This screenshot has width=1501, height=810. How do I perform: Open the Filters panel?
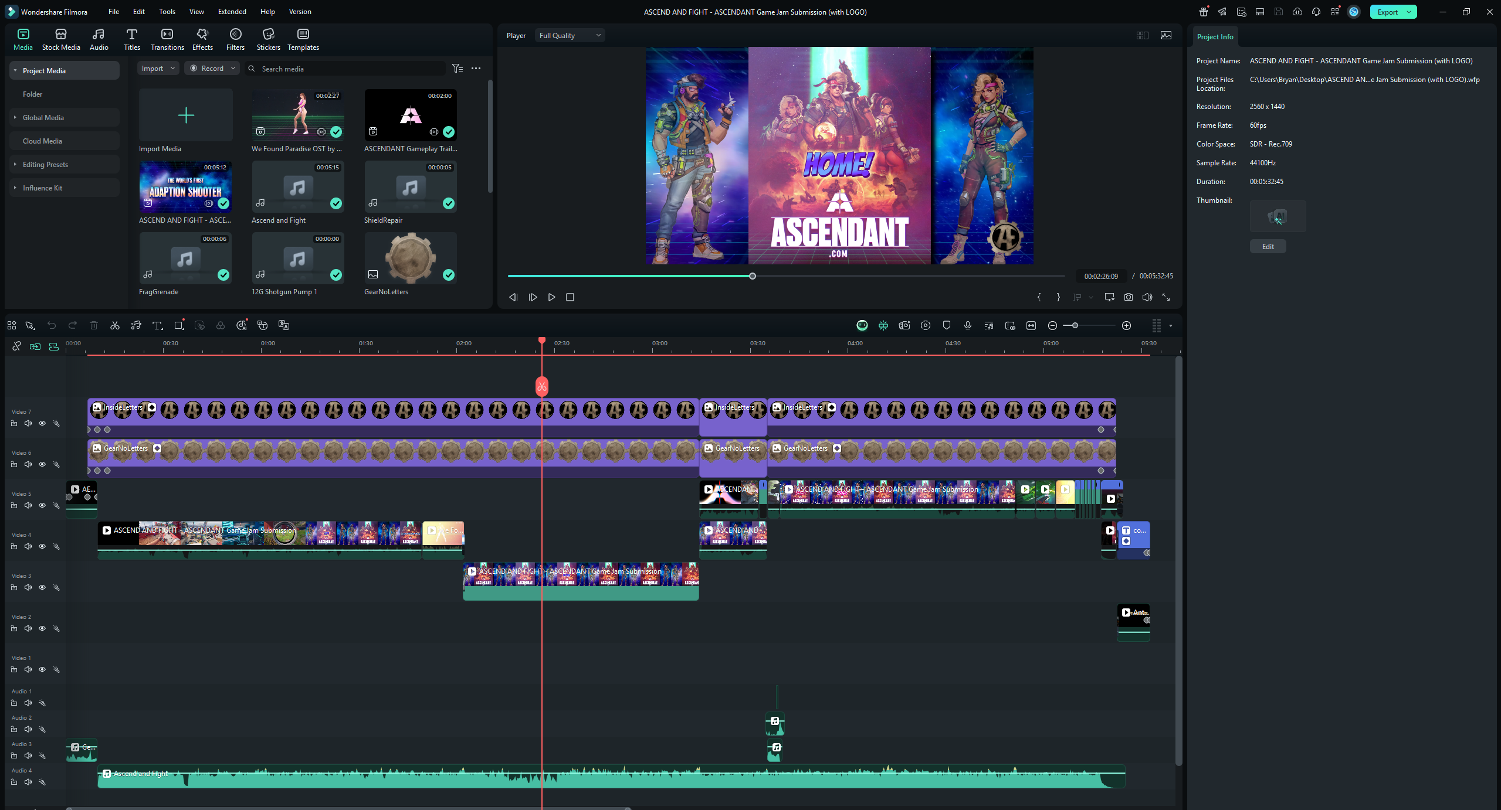coord(235,39)
